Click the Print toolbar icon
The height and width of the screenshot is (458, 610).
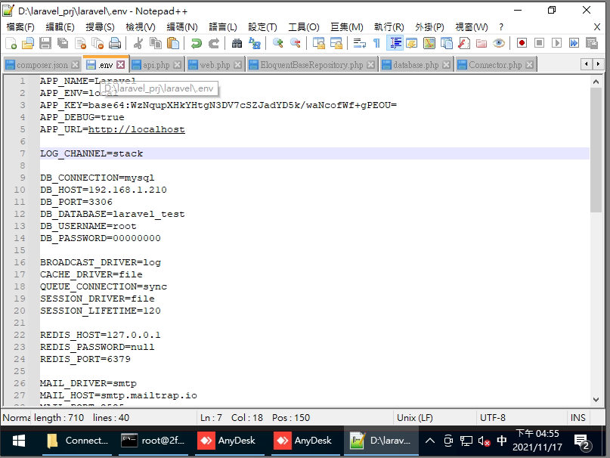tap(115, 43)
